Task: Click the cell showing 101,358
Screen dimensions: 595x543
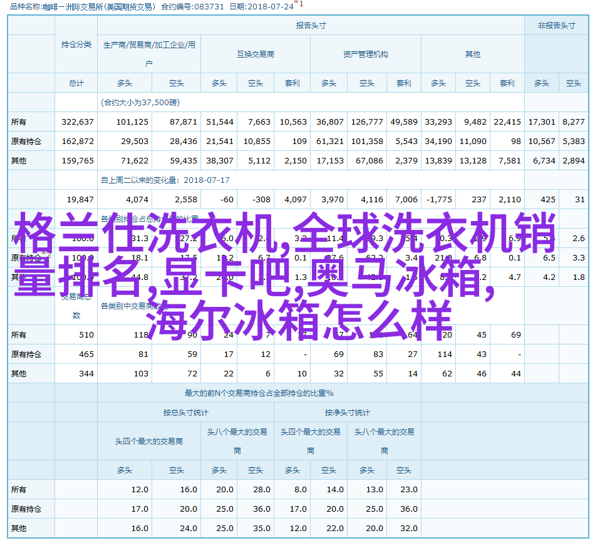Action: coord(367,141)
